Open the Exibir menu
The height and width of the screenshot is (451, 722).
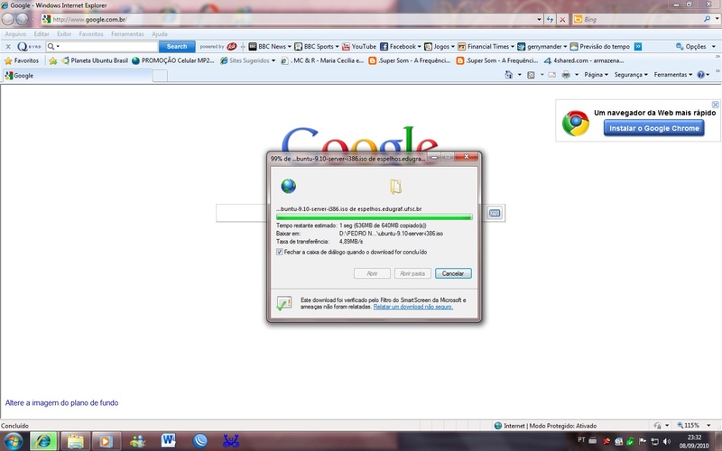pyautogui.click(x=64, y=34)
